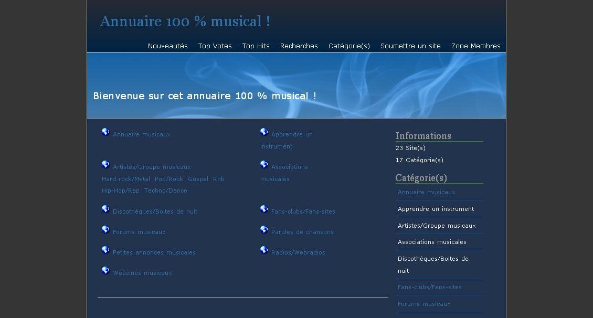Open Associations musicales link in main list
593x318 pixels.
click(x=284, y=173)
